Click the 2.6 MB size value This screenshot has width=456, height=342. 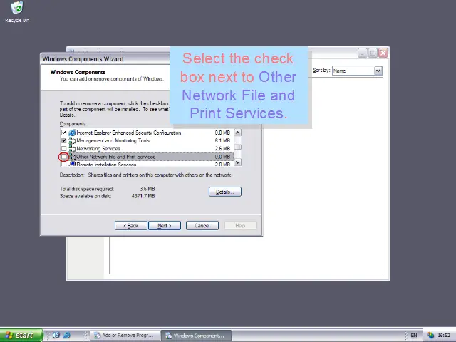tap(222, 149)
